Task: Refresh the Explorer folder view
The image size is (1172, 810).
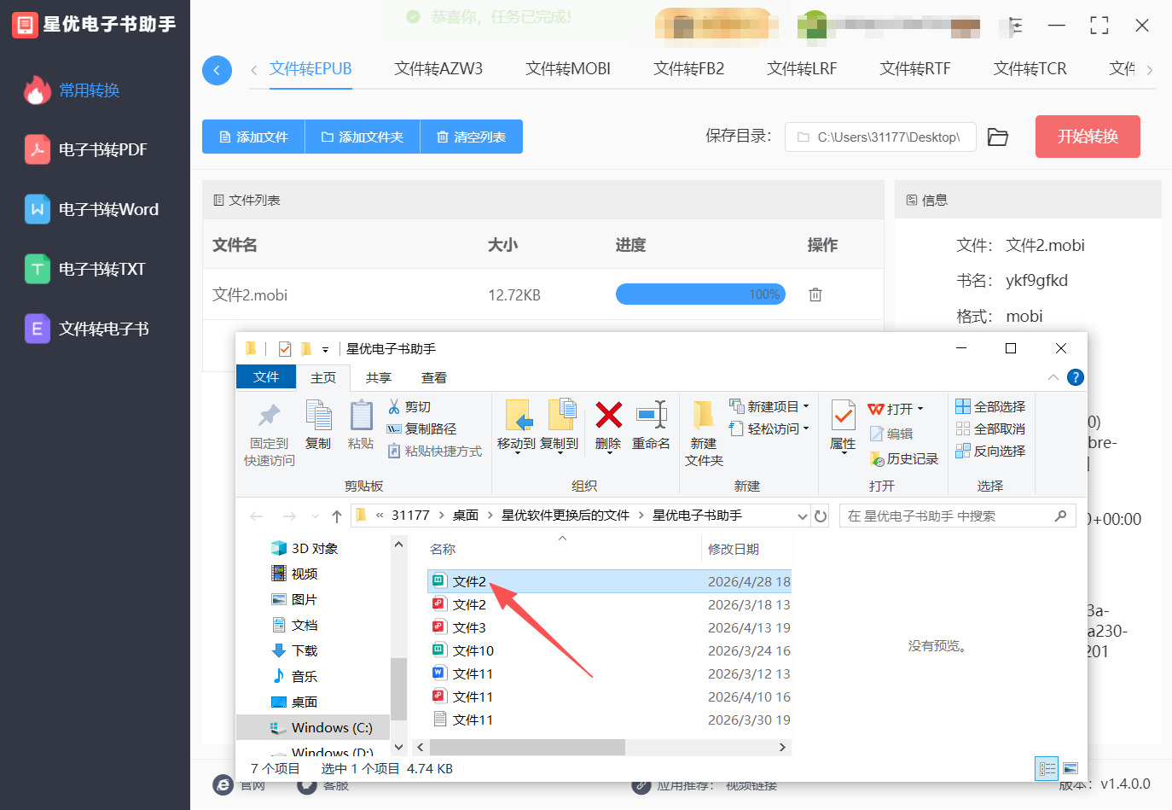Action: click(x=821, y=516)
